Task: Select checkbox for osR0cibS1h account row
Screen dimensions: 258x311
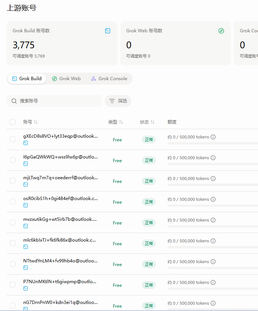Action: pyautogui.click(x=13, y=202)
